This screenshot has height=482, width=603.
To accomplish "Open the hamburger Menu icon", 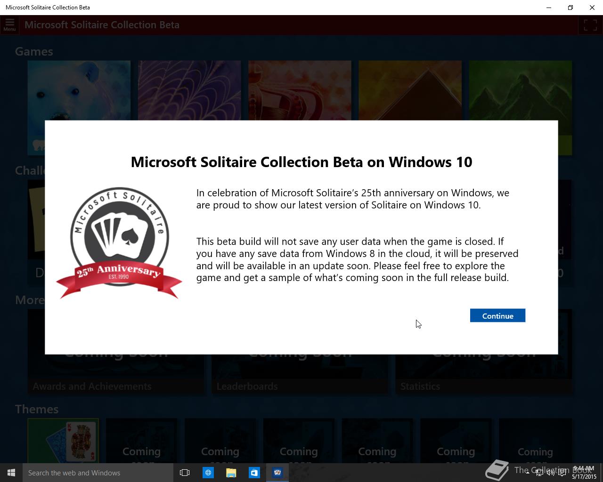I will point(9,24).
